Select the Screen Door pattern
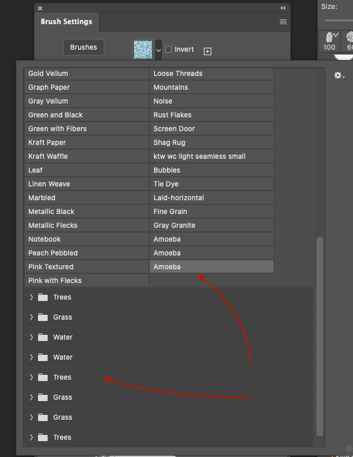 212,128
